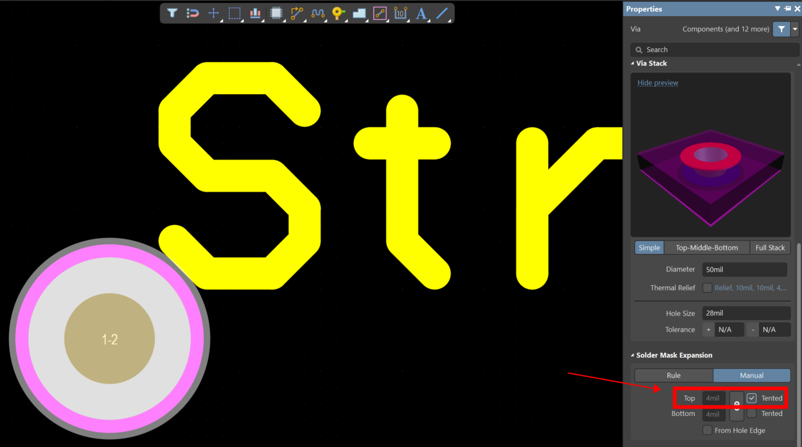Check the From Hole Edge option
The height and width of the screenshot is (447, 802).
(707, 430)
